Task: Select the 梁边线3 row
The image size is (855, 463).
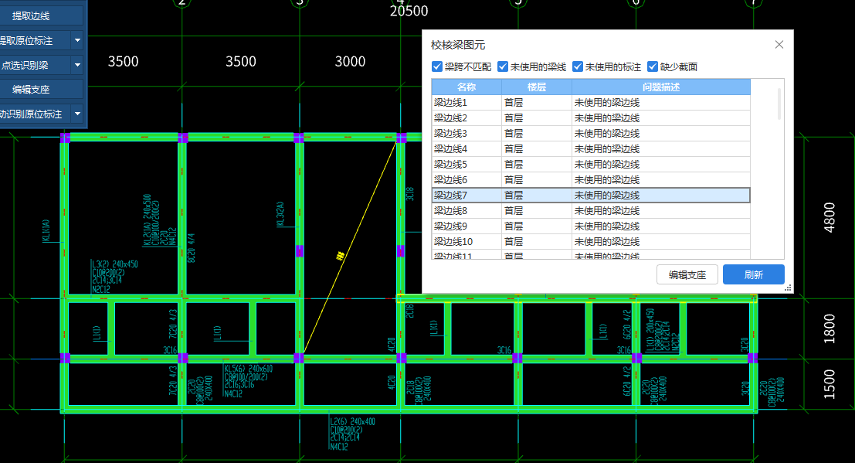Action: tap(591, 133)
